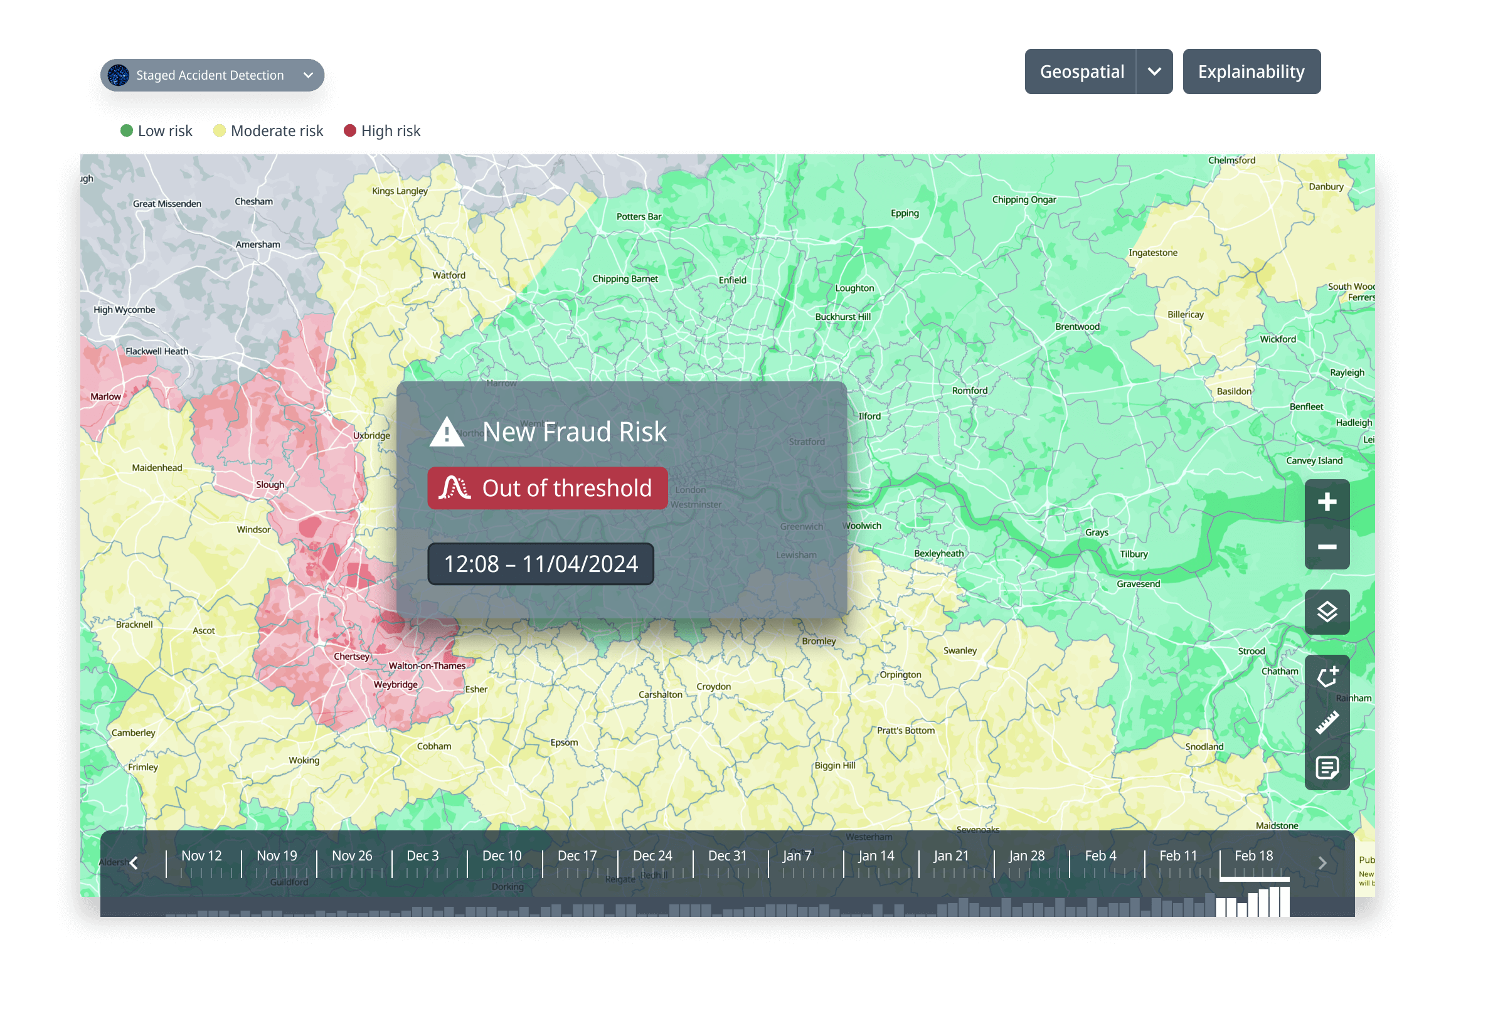Screen dimensions: 1488x1016
Task: Click the distribution curve icon in Out of threshold badge
Action: pos(455,488)
